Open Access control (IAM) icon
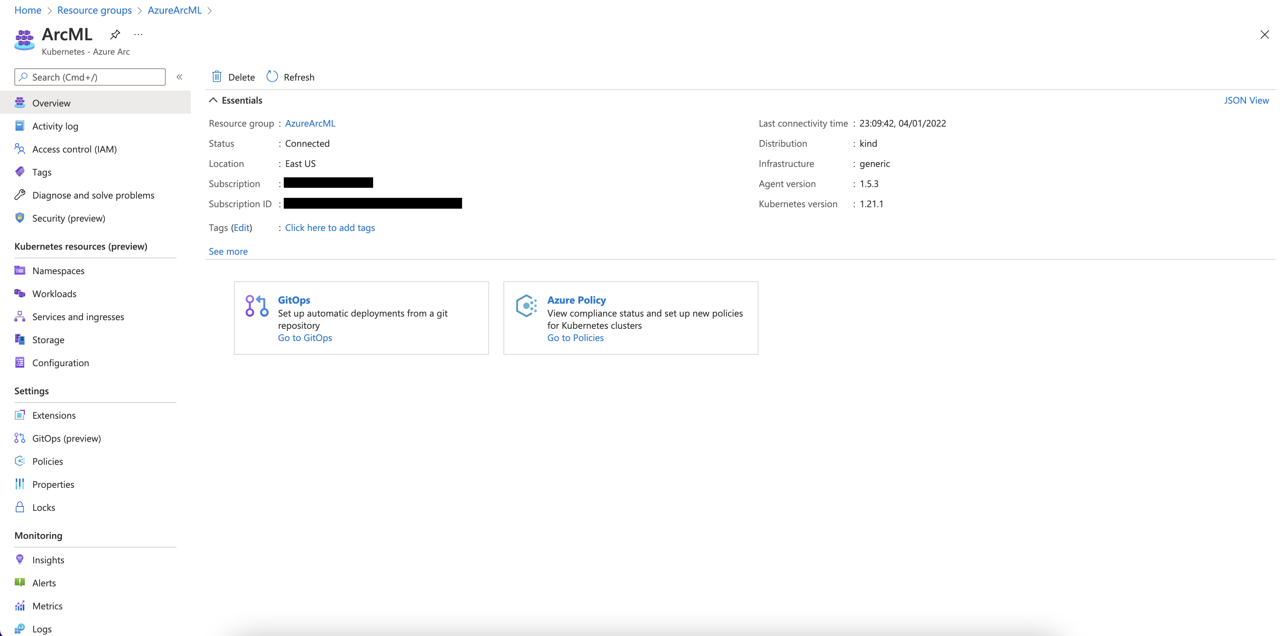The height and width of the screenshot is (636, 1285). pos(20,149)
